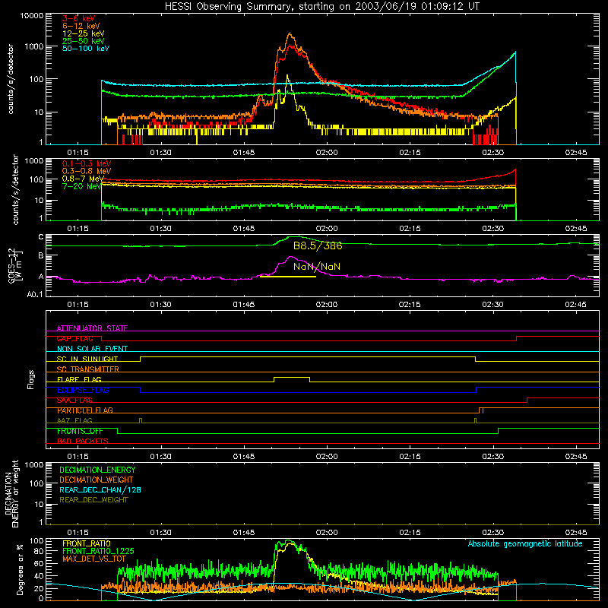
Task: Select the ATTENUATOR_STATE flag label
Action: [x=92, y=328]
